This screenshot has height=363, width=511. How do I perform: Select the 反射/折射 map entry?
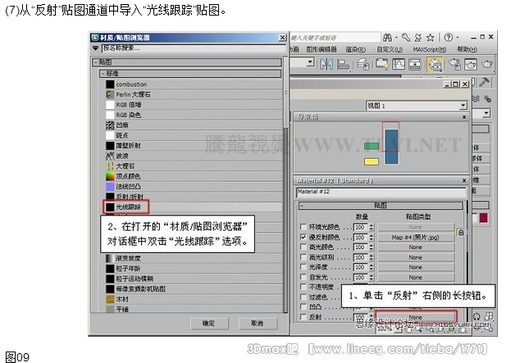click(x=194, y=197)
